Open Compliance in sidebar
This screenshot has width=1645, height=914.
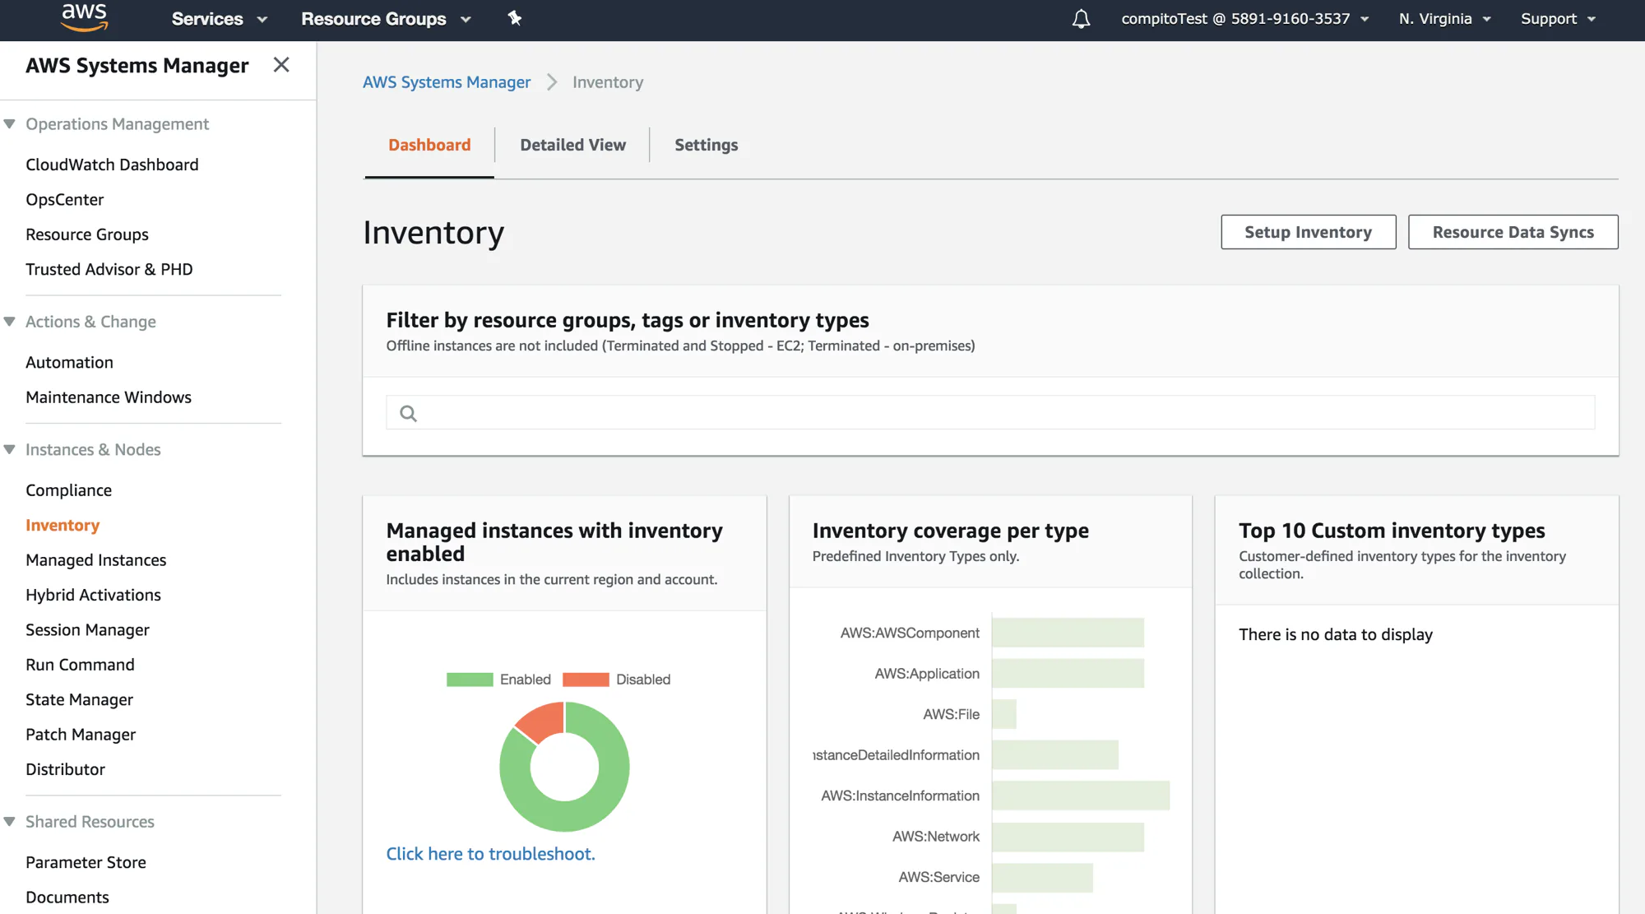click(68, 490)
